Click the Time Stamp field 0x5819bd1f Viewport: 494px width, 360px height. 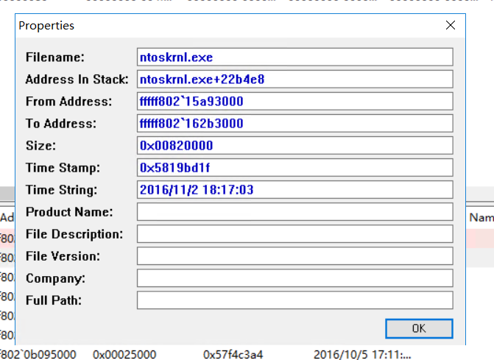click(x=295, y=168)
